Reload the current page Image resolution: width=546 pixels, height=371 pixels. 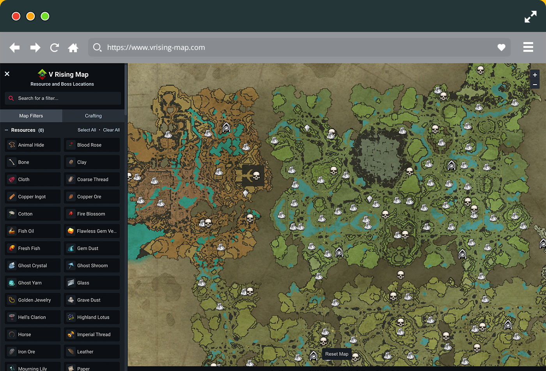[55, 48]
